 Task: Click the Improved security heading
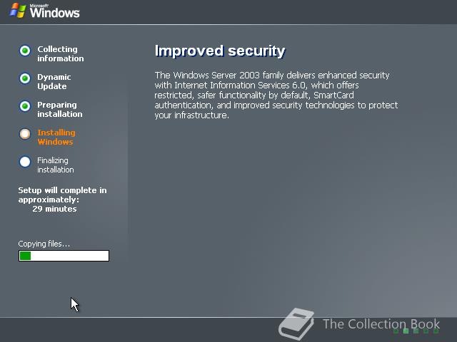click(x=220, y=51)
